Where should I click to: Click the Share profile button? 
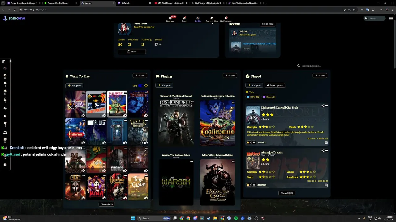pyautogui.click(x=132, y=51)
